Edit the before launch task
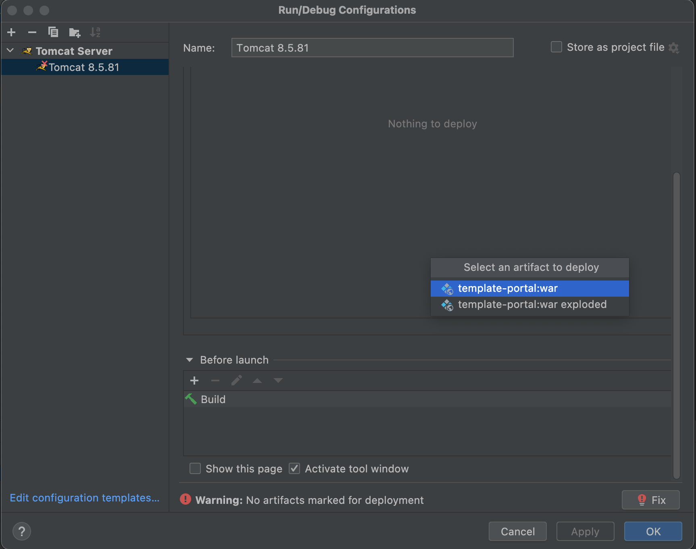 point(236,381)
